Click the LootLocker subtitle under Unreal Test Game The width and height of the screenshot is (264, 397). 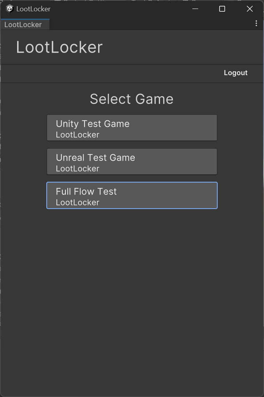(77, 169)
